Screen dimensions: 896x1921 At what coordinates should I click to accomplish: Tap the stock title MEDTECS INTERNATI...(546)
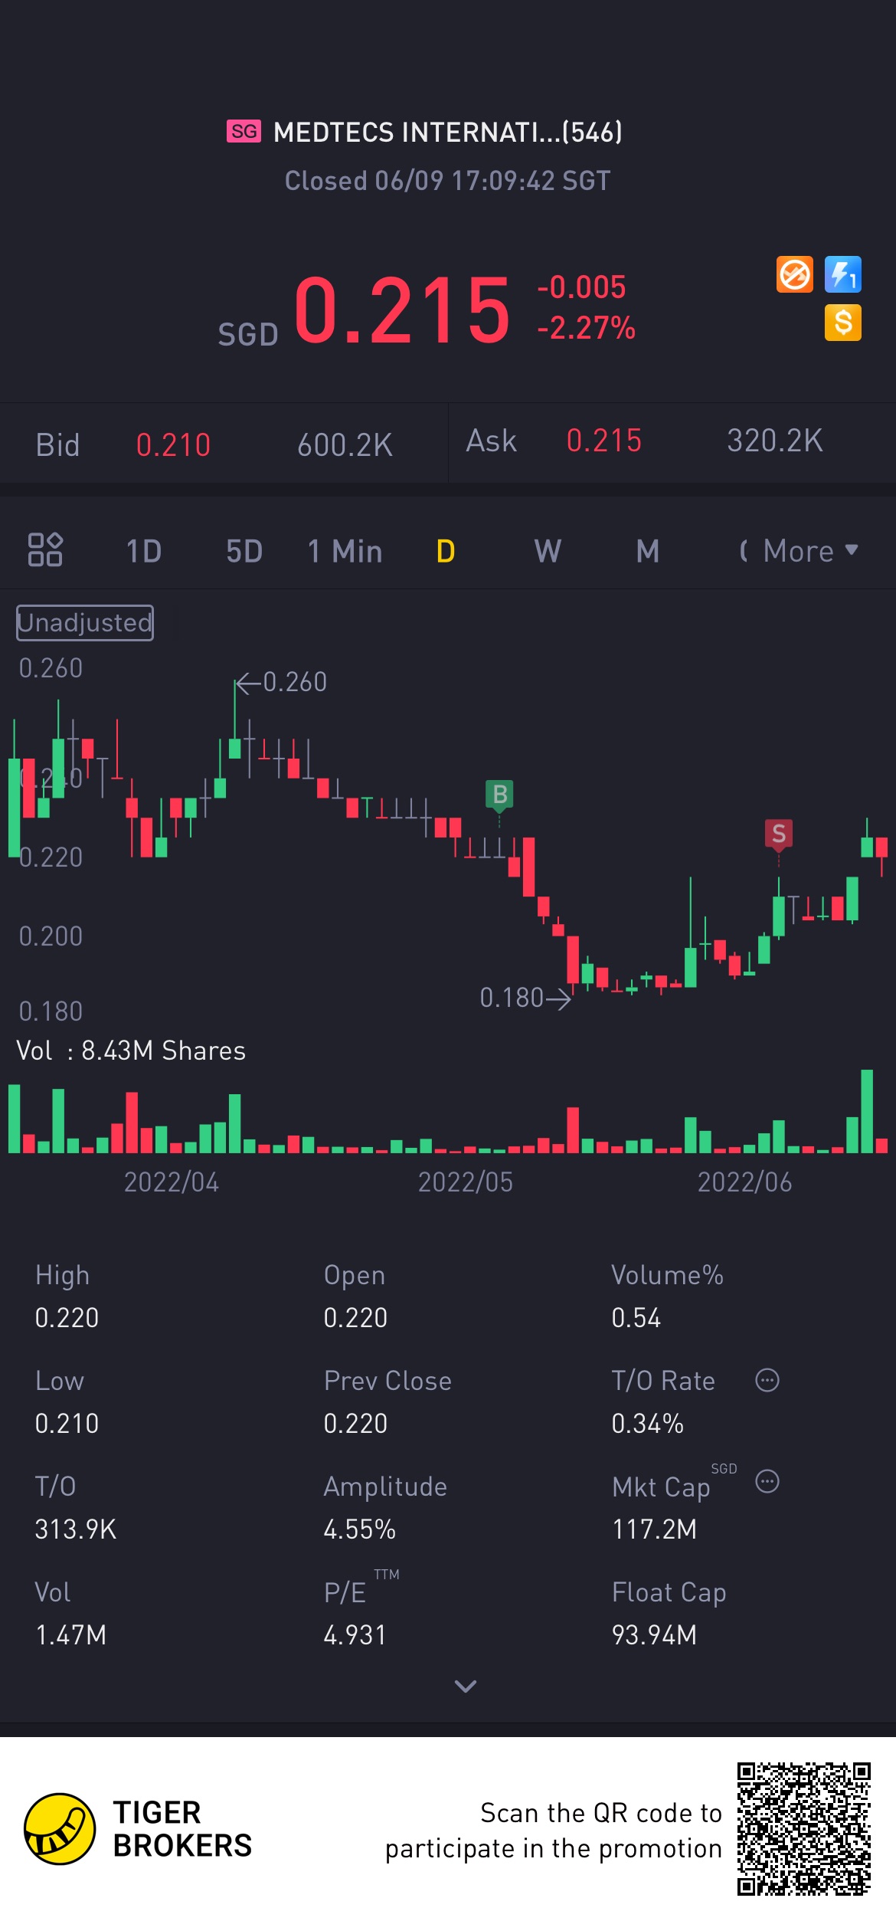pos(448,132)
